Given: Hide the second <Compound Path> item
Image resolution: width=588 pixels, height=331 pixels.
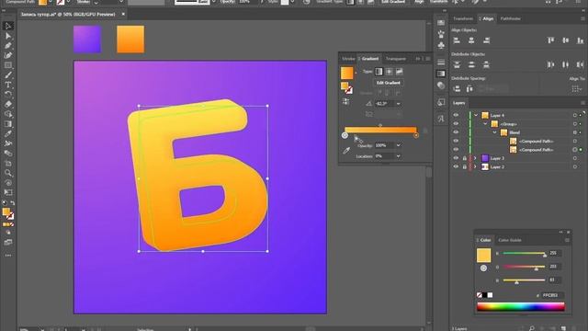Looking at the screenshot, I should tap(456, 150).
